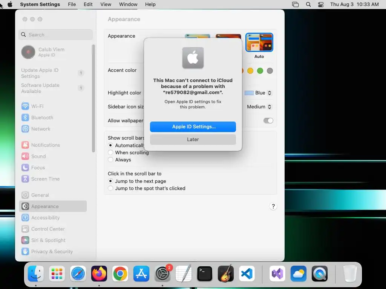386x289 pixels.
Task: Open Visual Studio purple icon in Dock
Action: tap(277, 274)
